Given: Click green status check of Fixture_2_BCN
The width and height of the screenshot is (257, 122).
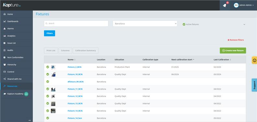Looking at the screenshot, I should pyautogui.click(x=47, y=67).
